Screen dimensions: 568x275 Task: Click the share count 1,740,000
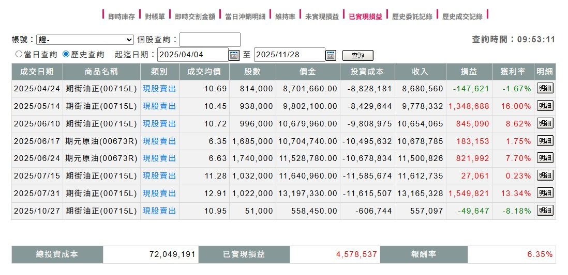252,158
